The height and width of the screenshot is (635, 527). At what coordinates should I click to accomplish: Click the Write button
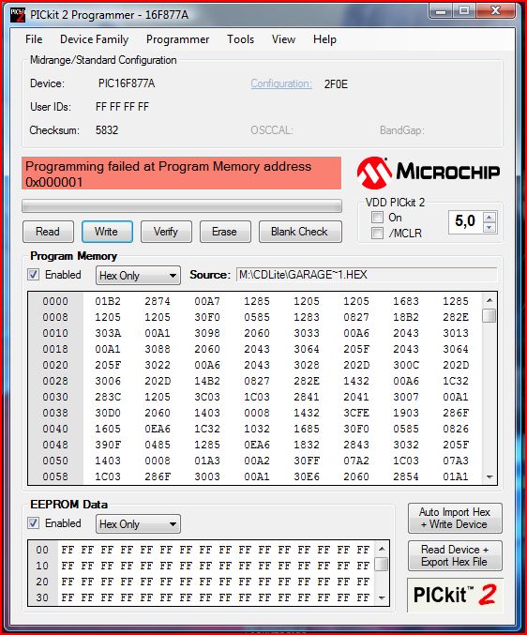point(107,232)
